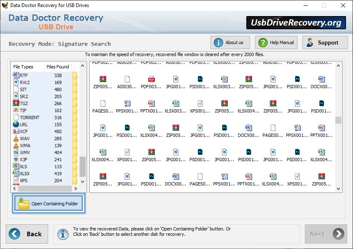Open Help Manual question mark icon
This screenshot has height=249, width=353.
pos(263,42)
